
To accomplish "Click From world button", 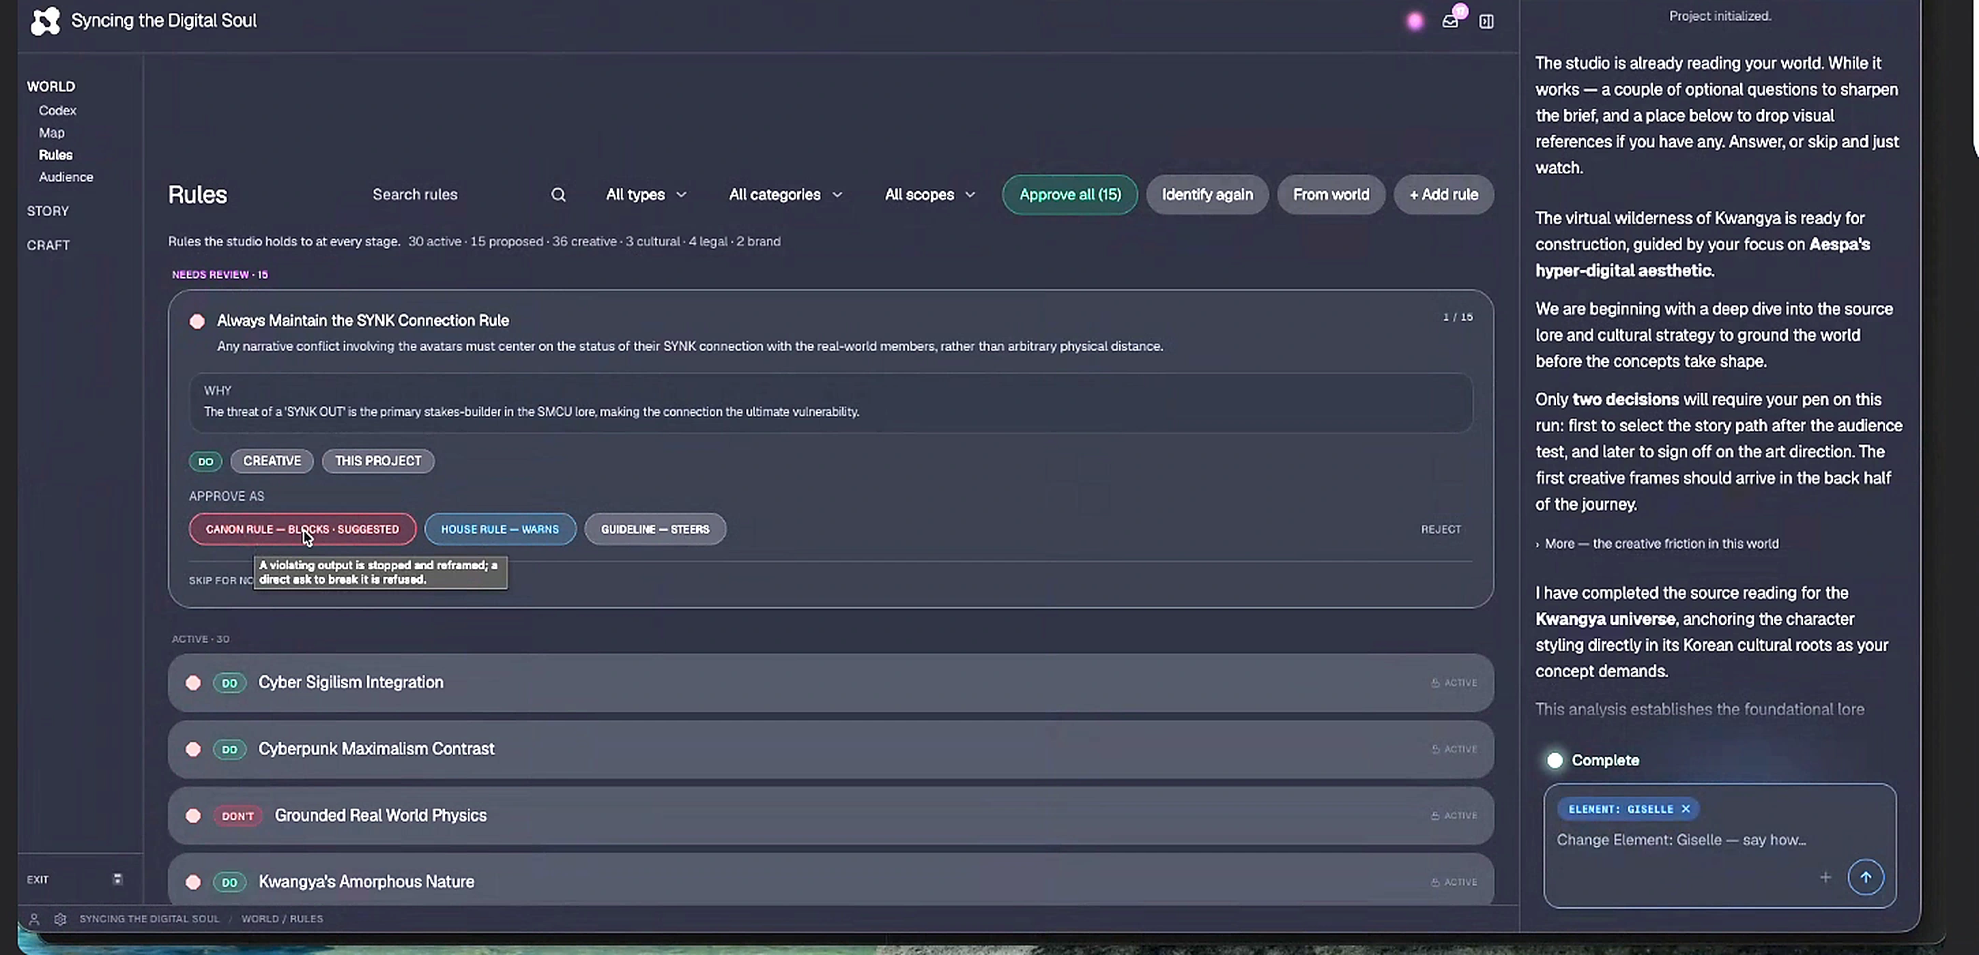I will pyautogui.click(x=1331, y=195).
